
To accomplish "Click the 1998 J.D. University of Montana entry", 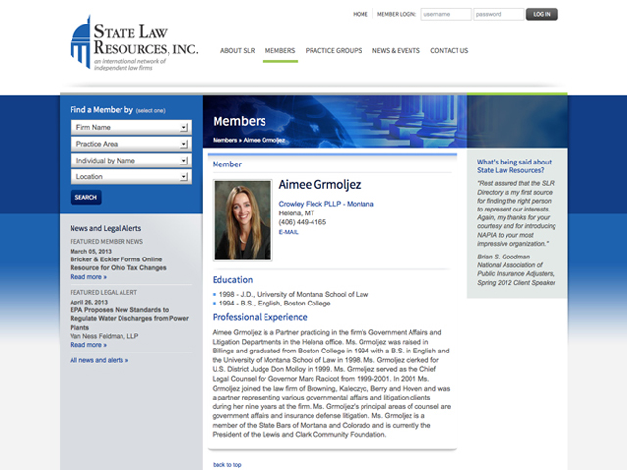I will [294, 294].
